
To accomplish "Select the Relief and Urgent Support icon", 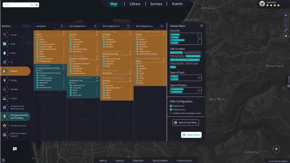I will coord(5,135).
